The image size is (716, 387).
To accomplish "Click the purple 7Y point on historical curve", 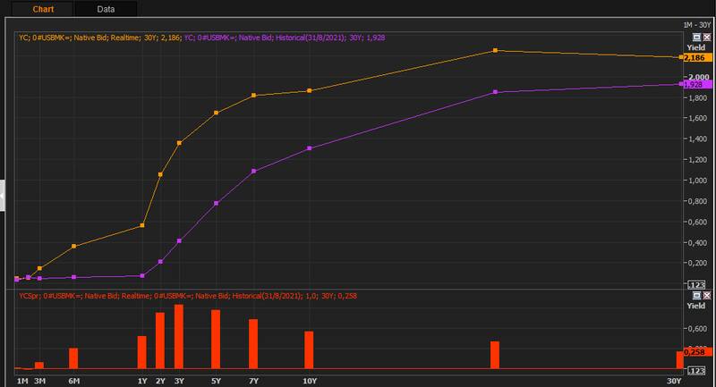I will pyautogui.click(x=254, y=171).
